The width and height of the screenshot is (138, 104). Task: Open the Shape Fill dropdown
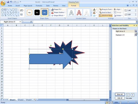tap(57, 9)
